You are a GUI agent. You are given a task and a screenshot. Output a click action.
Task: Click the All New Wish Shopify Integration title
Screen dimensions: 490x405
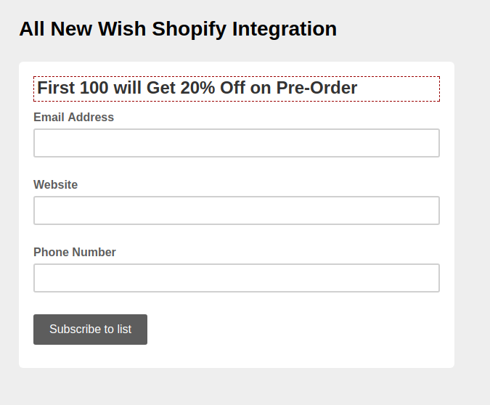coord(178,29)
